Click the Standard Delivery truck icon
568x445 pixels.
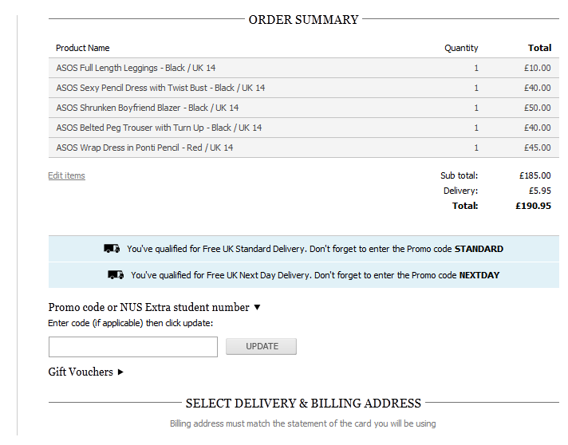click(x=112, y=249)
